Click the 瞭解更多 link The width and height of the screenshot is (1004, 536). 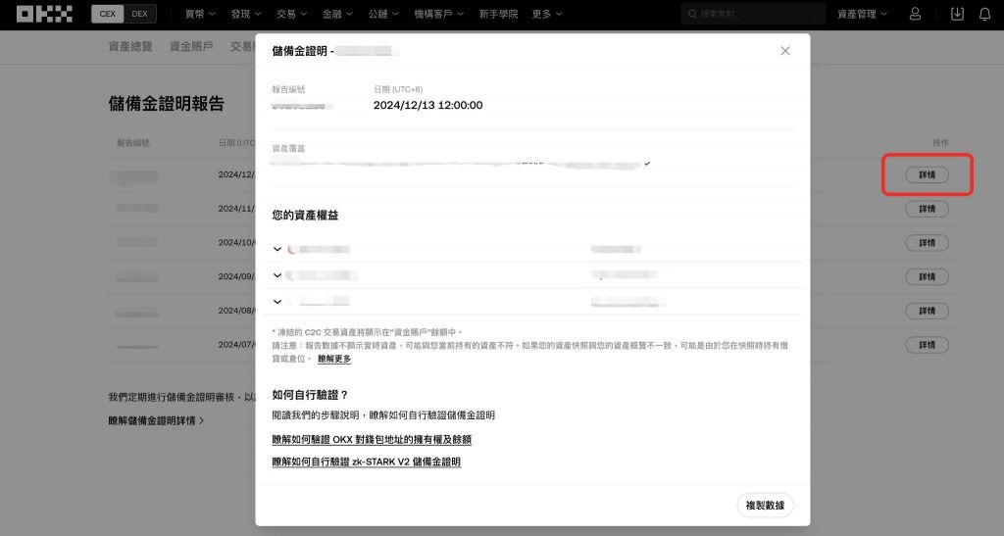coord(333,359)
